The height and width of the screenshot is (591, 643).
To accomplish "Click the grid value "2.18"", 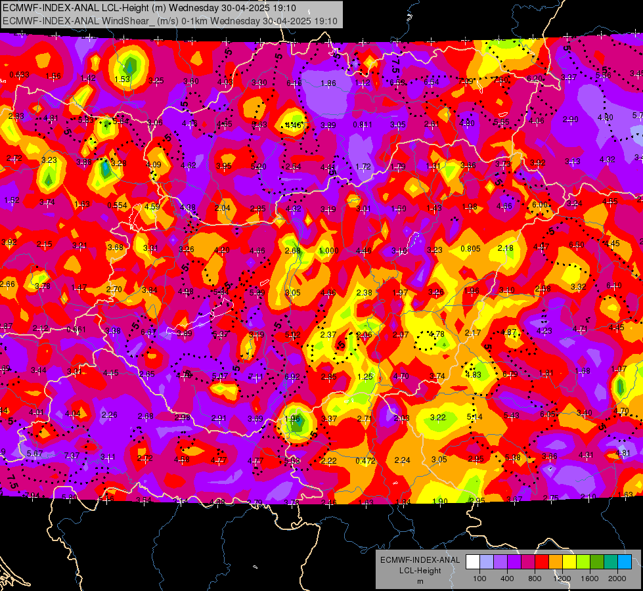I will pos(506,248).
